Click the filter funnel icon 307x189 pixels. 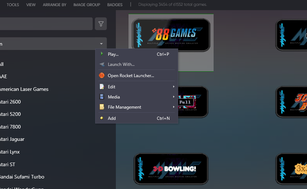click(x=101, y=24)
